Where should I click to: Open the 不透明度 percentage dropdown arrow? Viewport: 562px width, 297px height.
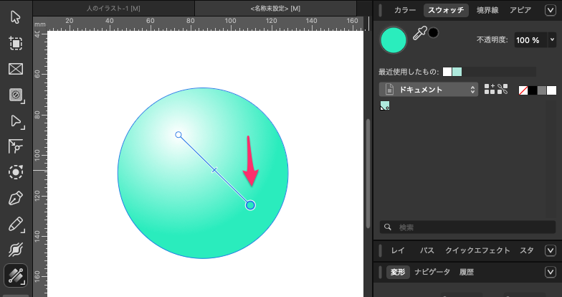(555, 40)
